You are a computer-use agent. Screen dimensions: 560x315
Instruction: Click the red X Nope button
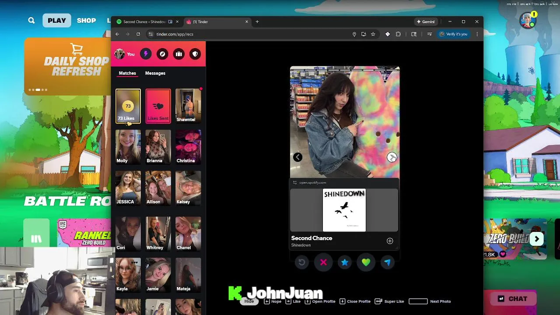323,262
